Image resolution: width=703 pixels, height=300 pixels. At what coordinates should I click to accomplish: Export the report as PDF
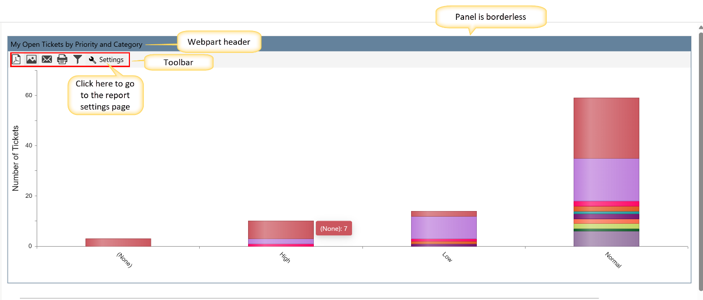[x=16, y=59]
